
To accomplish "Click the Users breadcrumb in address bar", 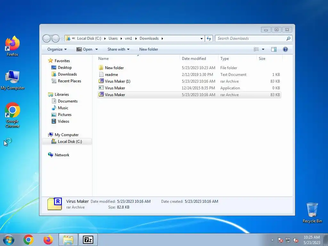I will [113, 38].
